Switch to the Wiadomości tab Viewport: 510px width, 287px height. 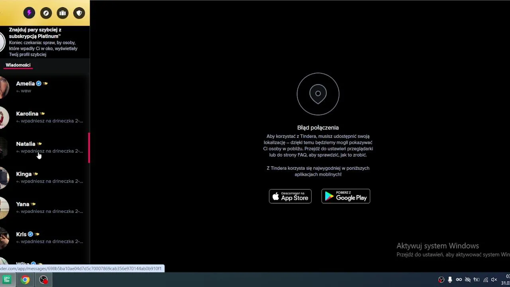coord(18,65)
